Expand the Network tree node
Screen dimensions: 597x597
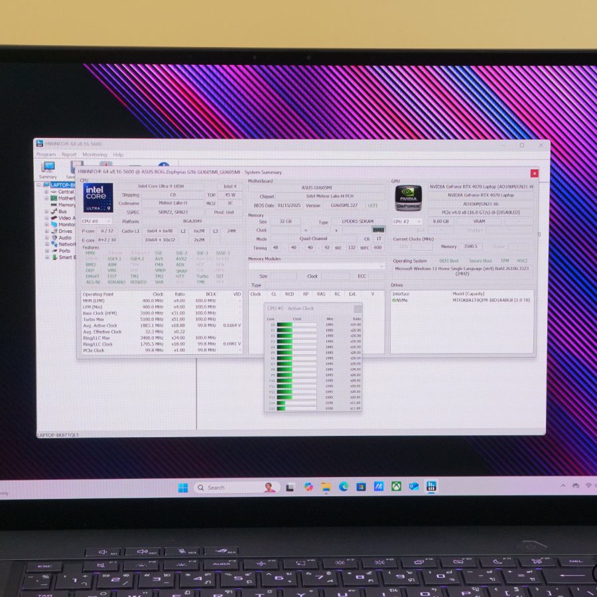(x=46, y=244)
